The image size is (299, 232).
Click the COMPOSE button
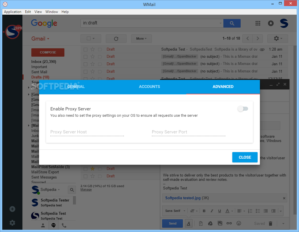pyautogui.click(x=48, y=52)
